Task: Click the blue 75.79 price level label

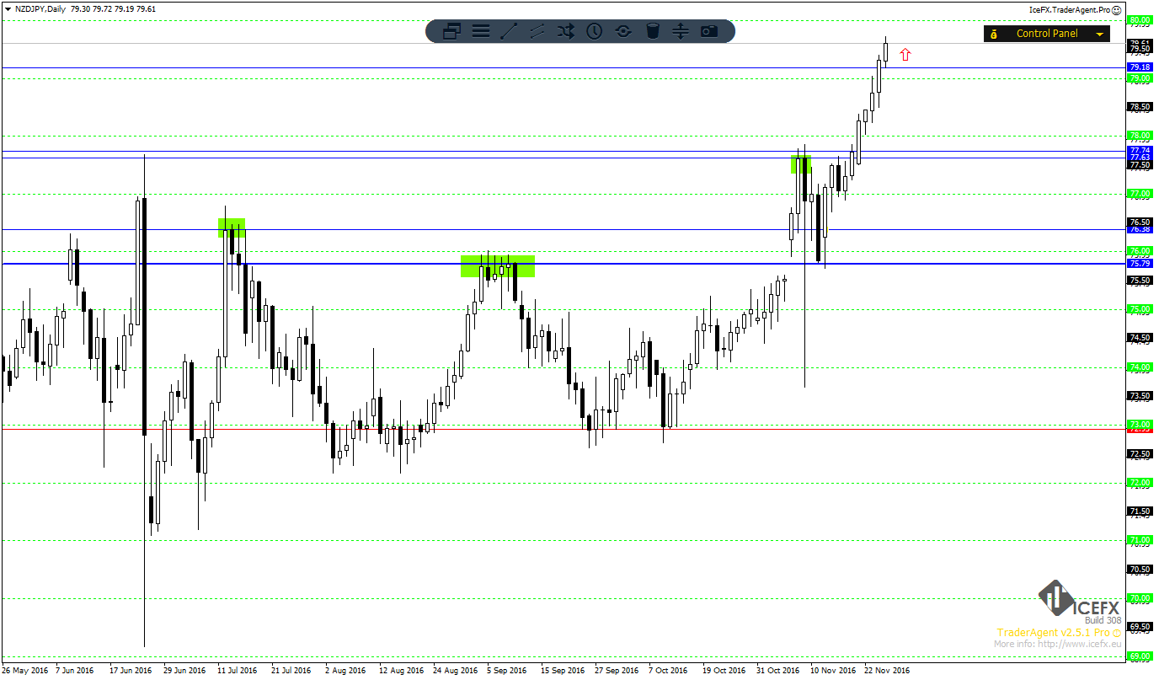Action: tap(1140, 264)
